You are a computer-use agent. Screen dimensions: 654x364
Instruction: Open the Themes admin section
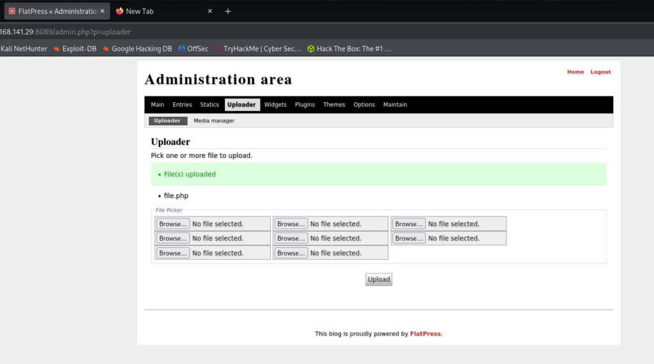334,105
